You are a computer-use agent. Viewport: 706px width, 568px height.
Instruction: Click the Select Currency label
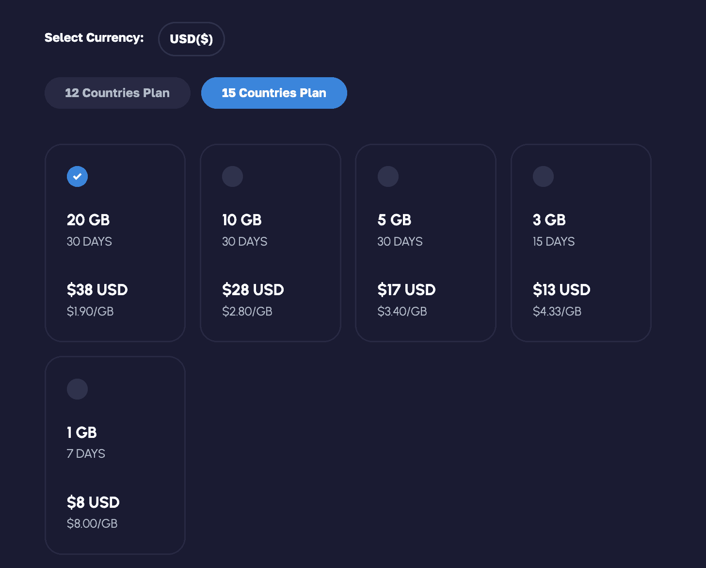point(94,38)
